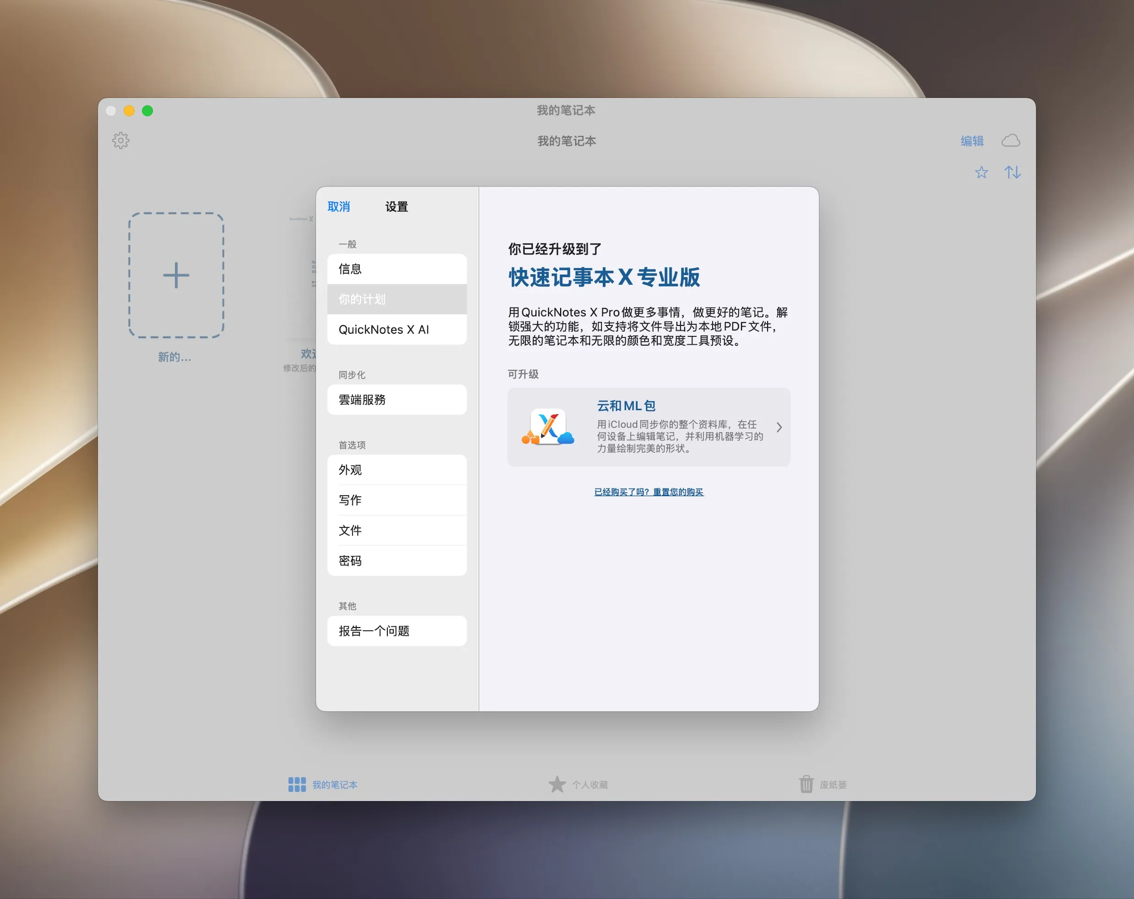Select 报告一个问题 row
Screen dimensions: 1134x899
point(397,631)
